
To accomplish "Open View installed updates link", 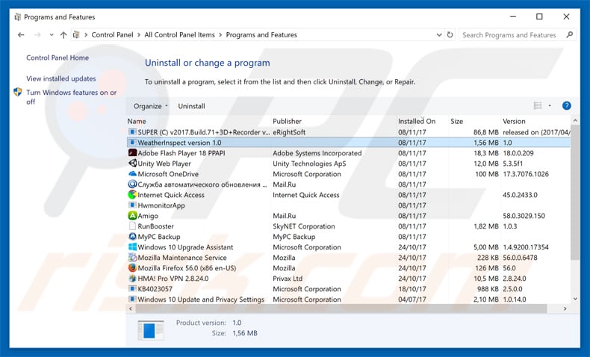I will 61,78.
